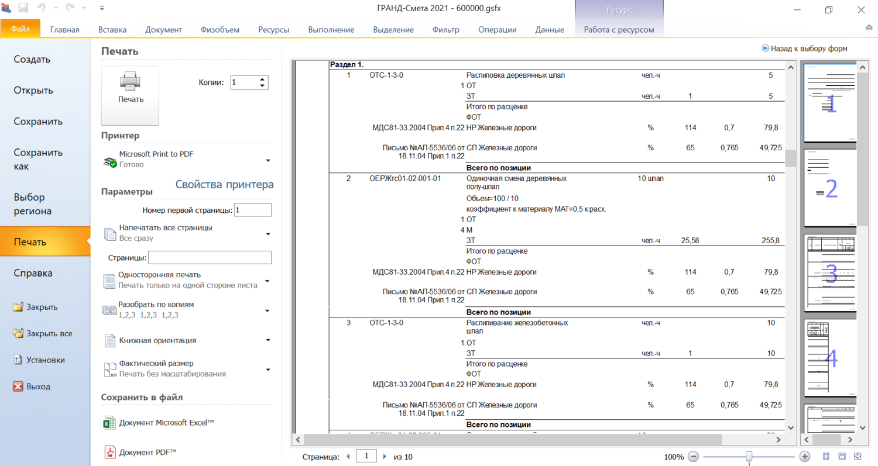Screen dimensions: 878x466
Task: Click the folders icon beside Закрыть все
Action: point(18,333)
